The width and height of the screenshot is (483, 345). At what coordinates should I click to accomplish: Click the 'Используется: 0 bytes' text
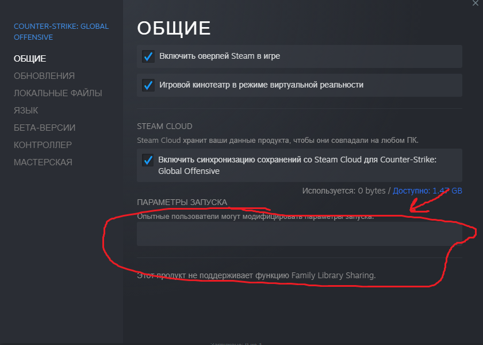click(x=344, y=191)
